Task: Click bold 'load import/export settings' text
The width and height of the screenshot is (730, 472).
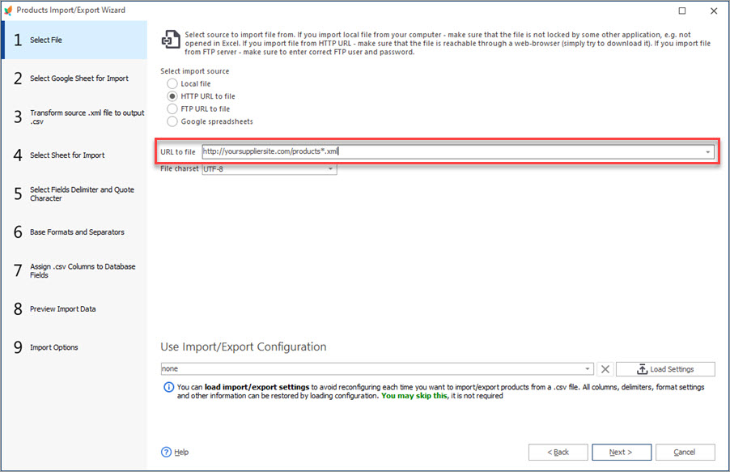Action: click(257, 387)
